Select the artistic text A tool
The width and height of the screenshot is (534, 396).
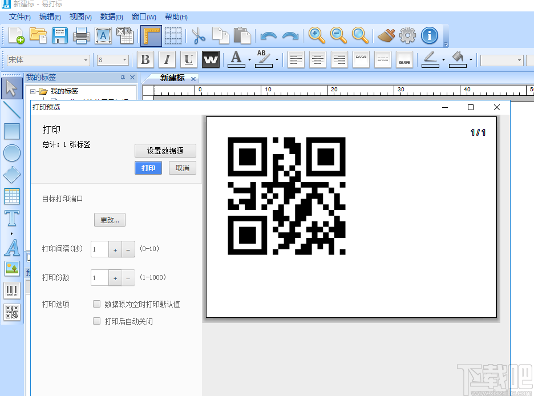[12, 248]
